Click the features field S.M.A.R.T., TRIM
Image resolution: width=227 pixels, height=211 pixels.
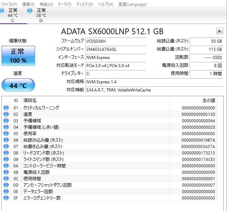(x=154, y=90)
